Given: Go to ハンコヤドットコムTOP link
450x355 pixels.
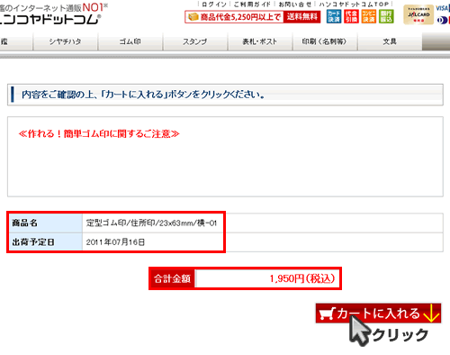Looking at the screenshot, I should pos(354,5).
